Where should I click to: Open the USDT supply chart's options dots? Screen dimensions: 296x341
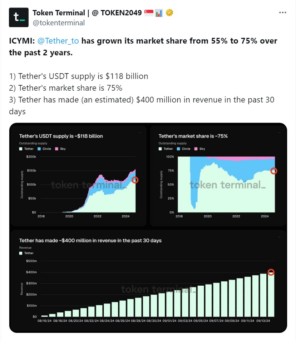coord(140,132)
